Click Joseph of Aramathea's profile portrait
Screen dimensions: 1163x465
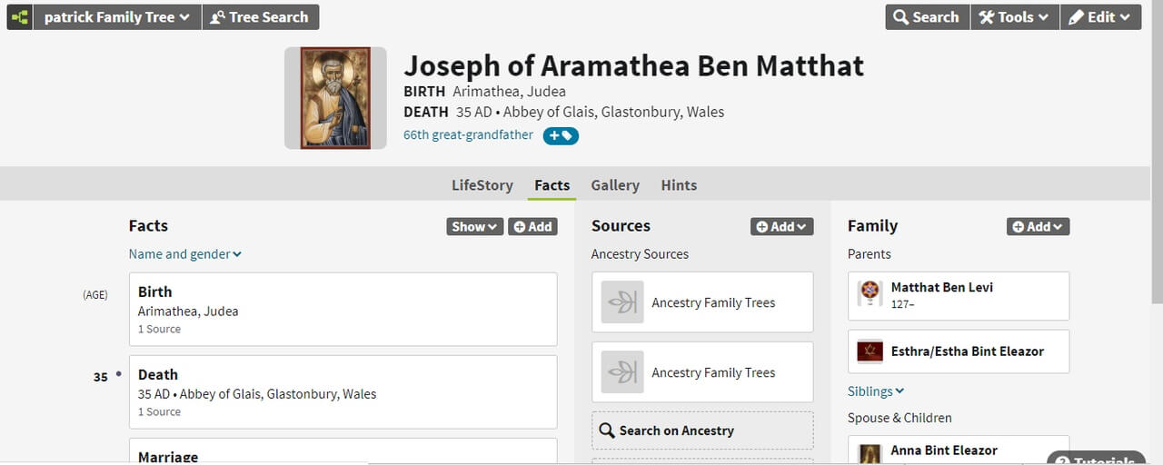coord(335,98)
